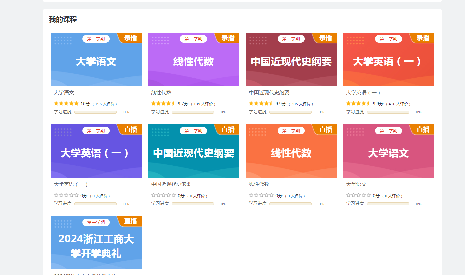Screen dimensions: 465x275
Task: Click the 第一学期 tag on live 大学语文
Action: click(x=388, y=131)
